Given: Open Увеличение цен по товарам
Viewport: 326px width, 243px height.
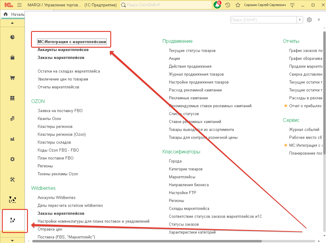Looking at the screenshot, I should click(63, 79).
